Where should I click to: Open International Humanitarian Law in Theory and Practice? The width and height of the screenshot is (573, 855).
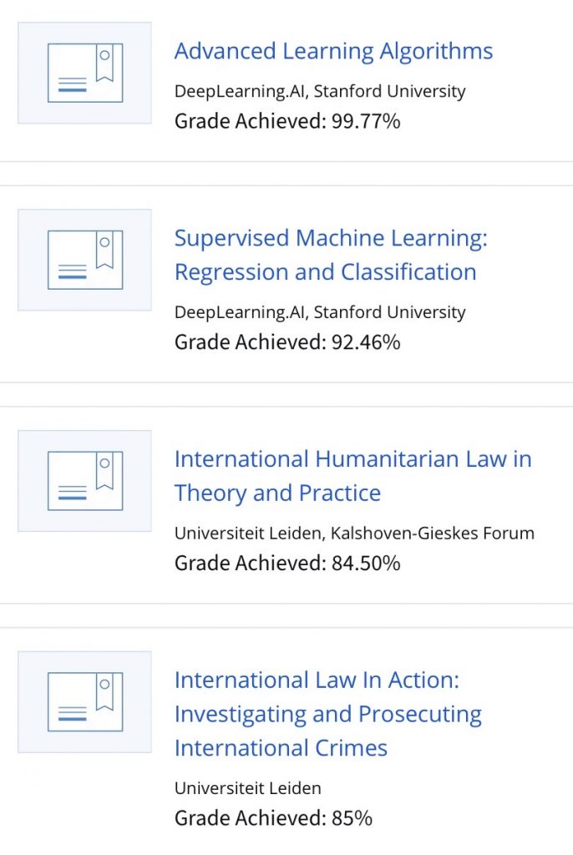tap(352, 475)
